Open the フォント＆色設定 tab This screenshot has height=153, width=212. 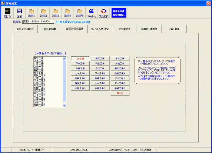[100, 29]
